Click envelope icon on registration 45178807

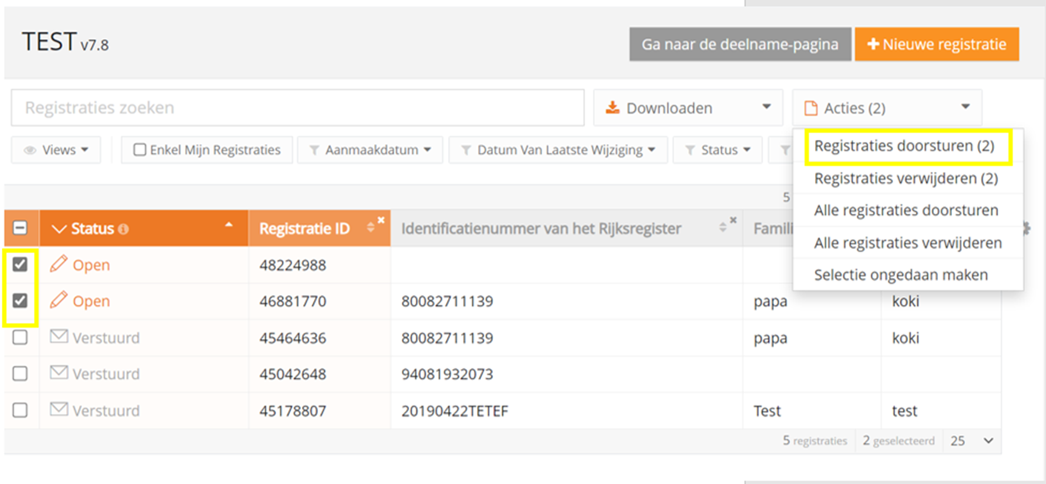tap(59, 409)
